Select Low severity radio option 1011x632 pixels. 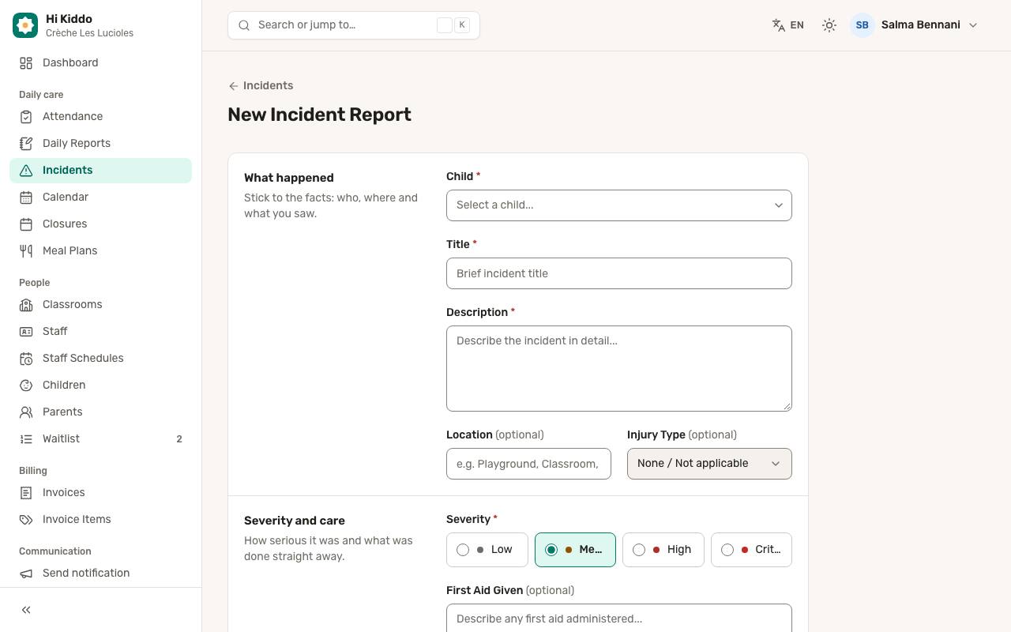487,550
